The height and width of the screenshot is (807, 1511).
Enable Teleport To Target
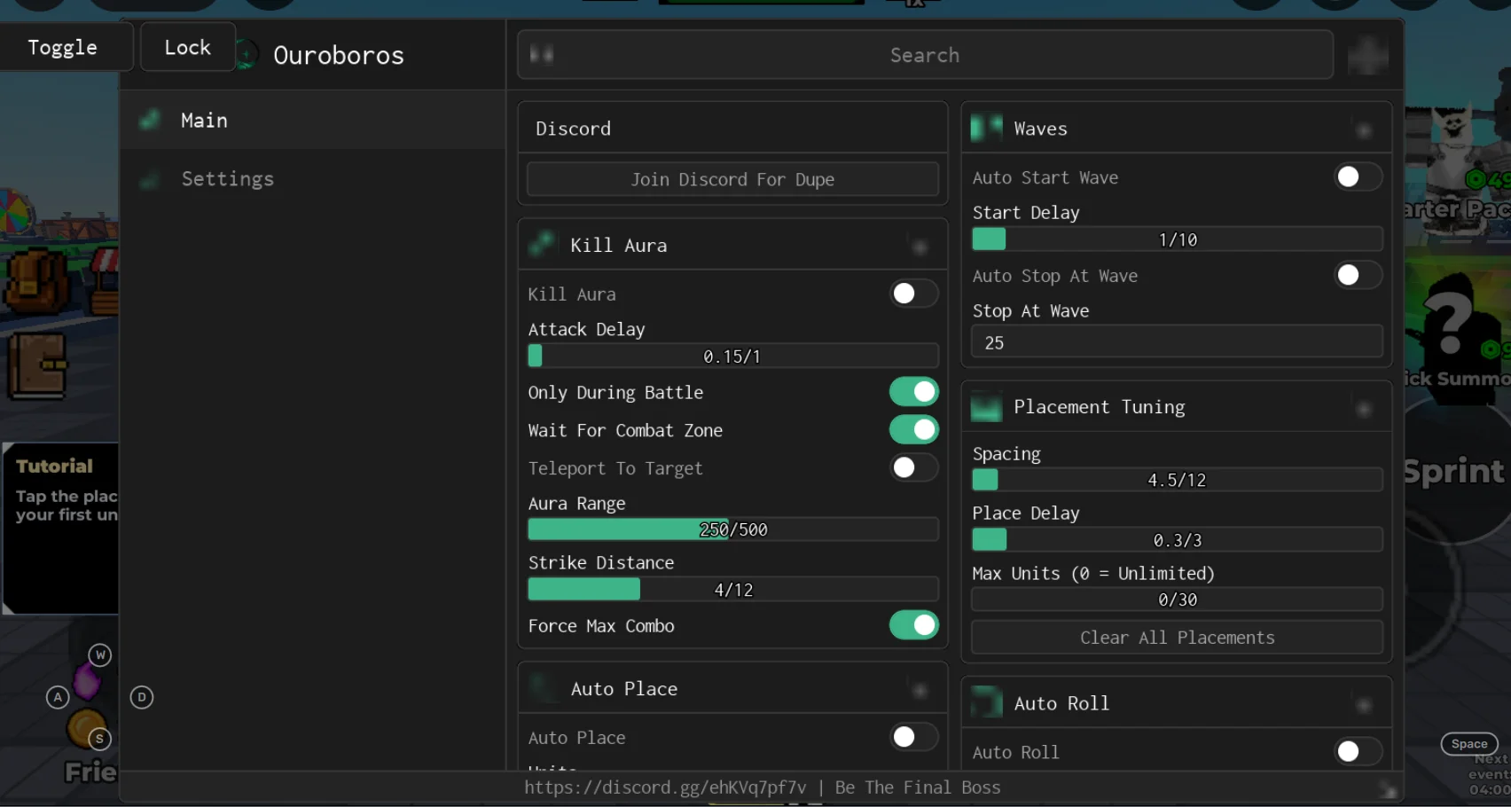(913, 467)
